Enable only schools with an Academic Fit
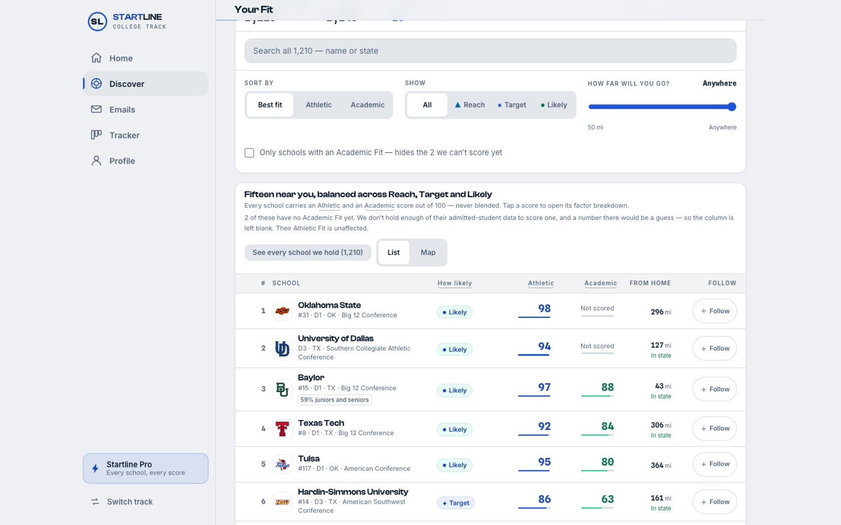 [249, 153]
